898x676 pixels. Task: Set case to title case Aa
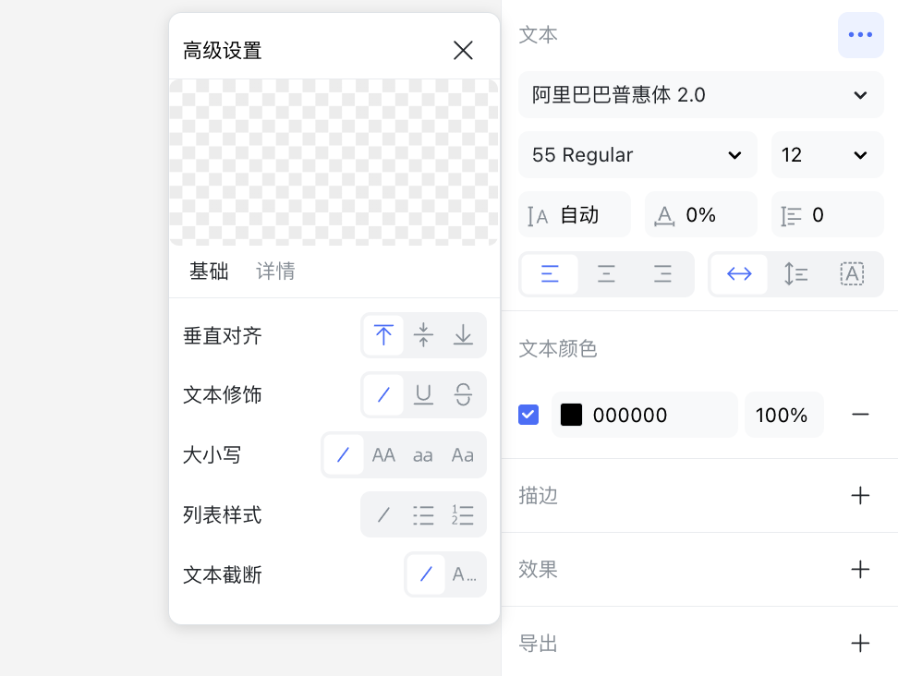click(x=463, y=455)
